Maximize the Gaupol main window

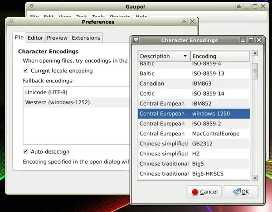255,7
